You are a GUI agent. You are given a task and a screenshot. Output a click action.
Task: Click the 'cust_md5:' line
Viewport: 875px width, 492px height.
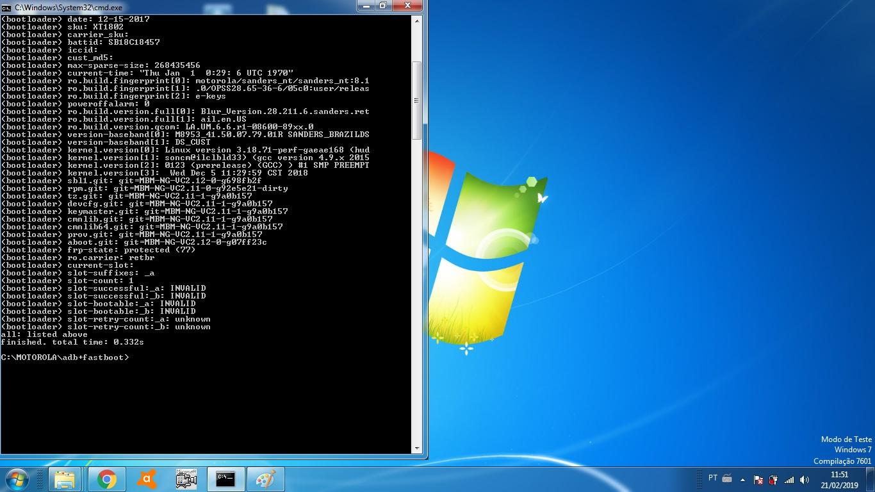(57, 58)
